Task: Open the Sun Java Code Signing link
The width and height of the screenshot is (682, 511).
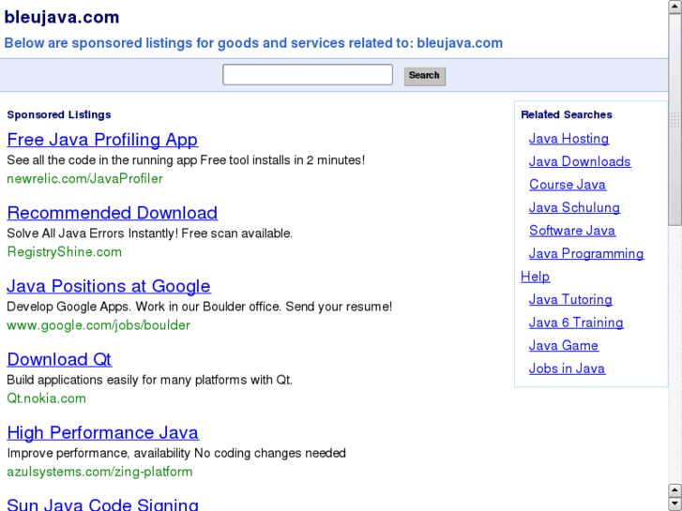Action: 102,504
